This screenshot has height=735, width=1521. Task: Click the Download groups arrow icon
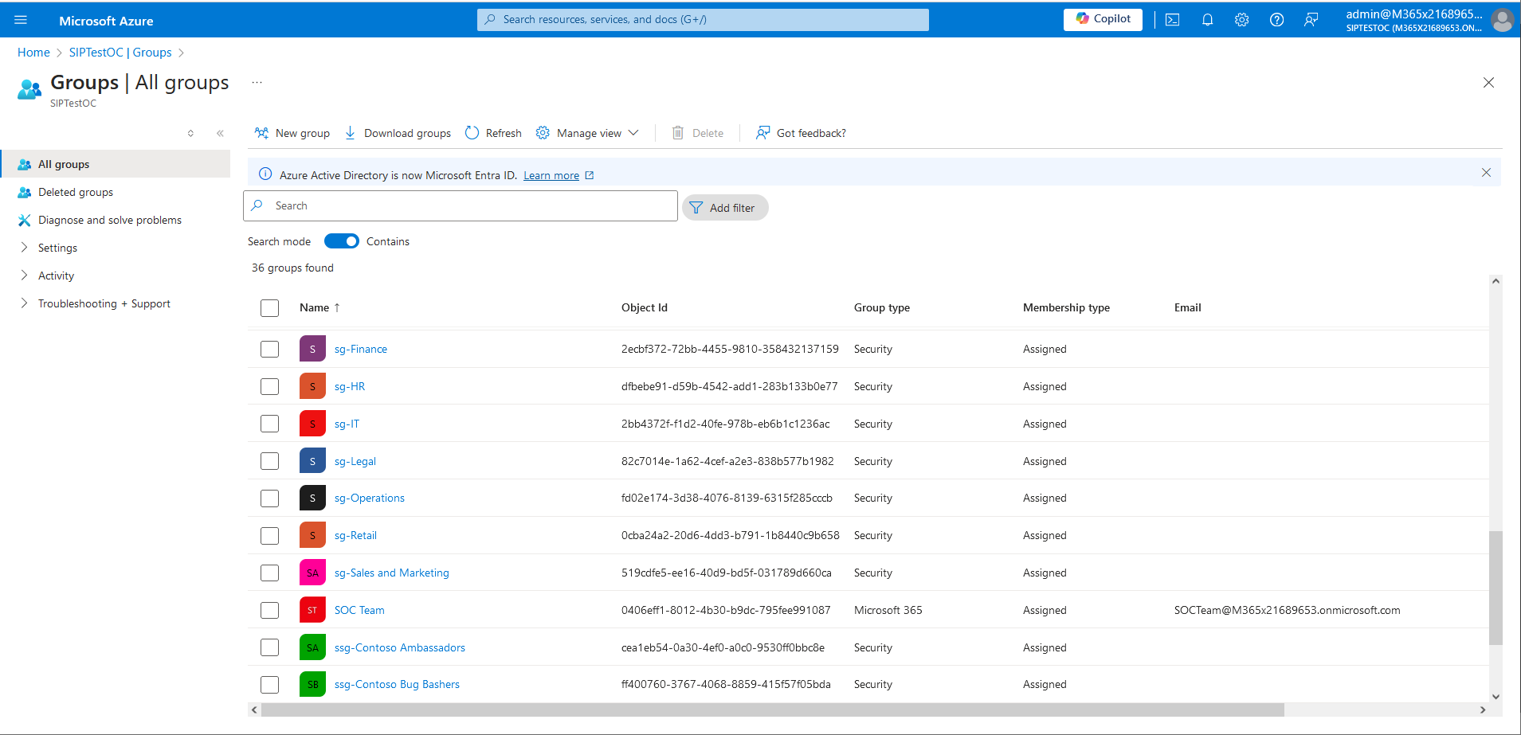351,133
